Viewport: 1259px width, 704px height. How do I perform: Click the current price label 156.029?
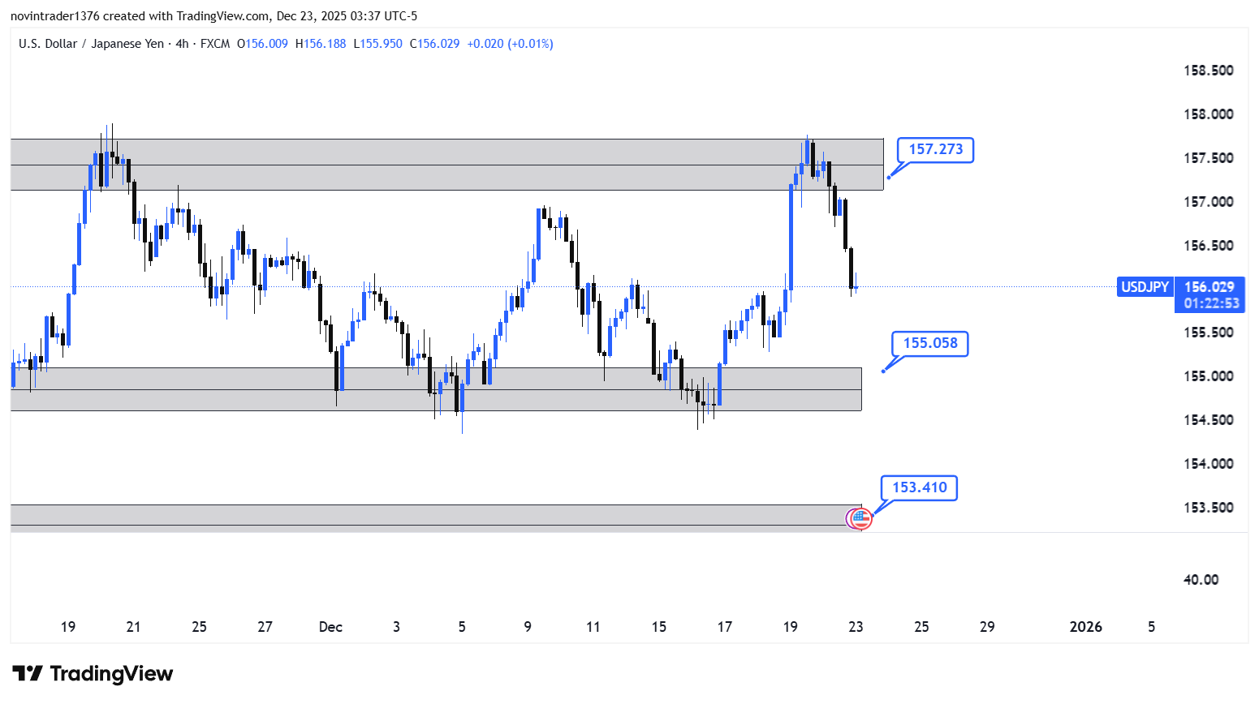coord(1209,287)
